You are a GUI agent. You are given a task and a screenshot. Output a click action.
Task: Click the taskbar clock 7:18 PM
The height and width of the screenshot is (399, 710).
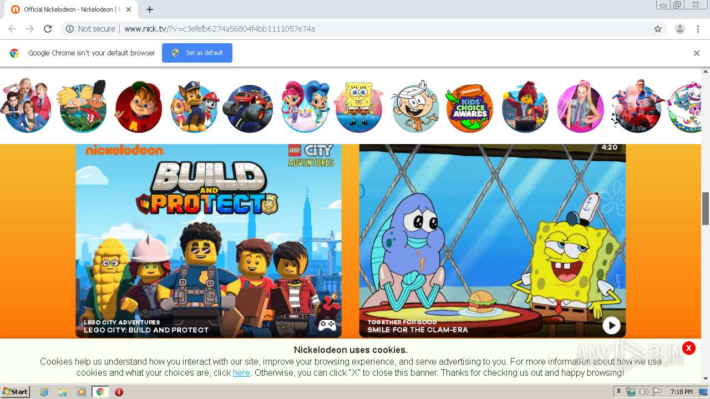(681, 392)
